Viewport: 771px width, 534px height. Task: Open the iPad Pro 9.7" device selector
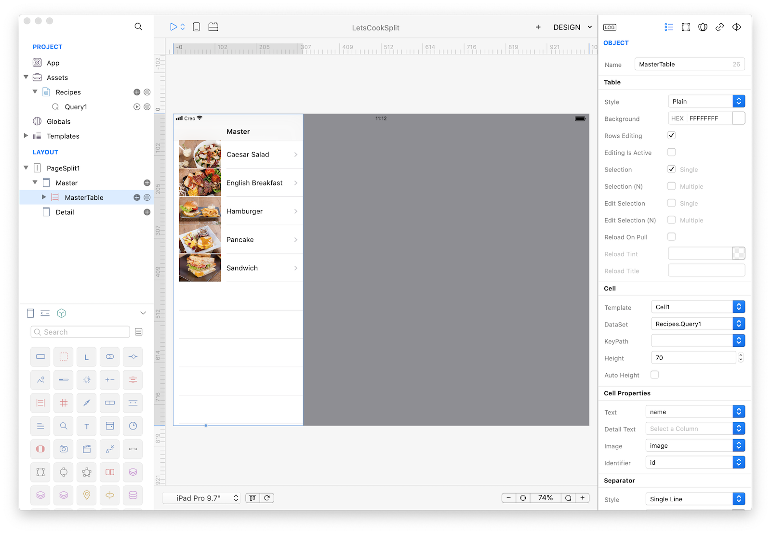point(201,498)
